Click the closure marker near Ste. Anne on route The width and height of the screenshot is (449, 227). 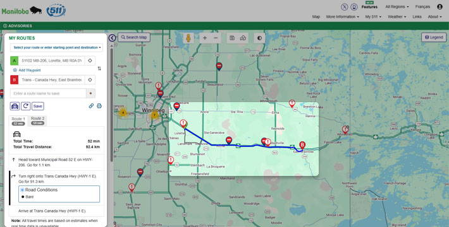point(229,140)
